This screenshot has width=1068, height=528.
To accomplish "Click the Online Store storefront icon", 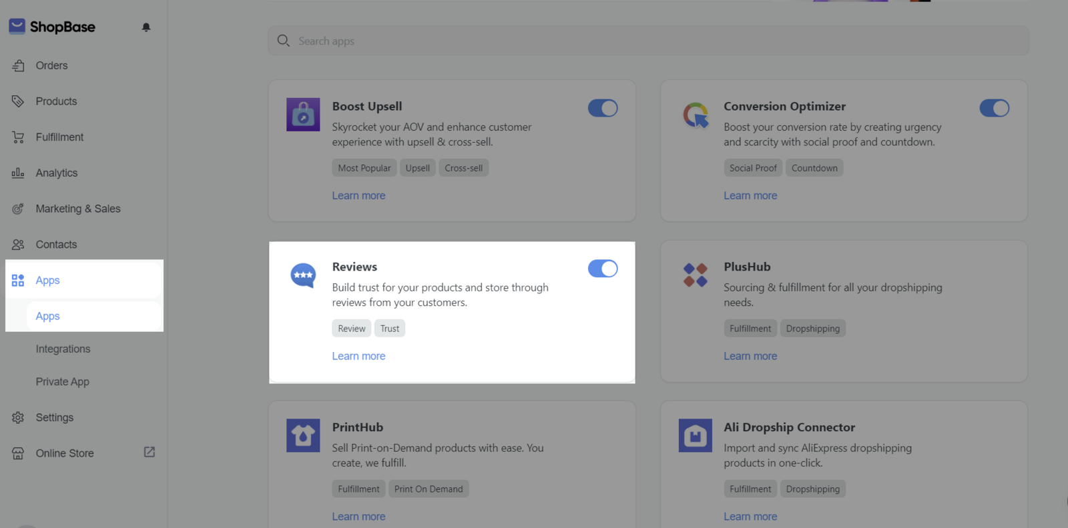I will coord(18,453).
